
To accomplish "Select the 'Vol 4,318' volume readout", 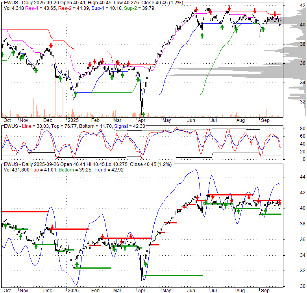I will point(14,8).
